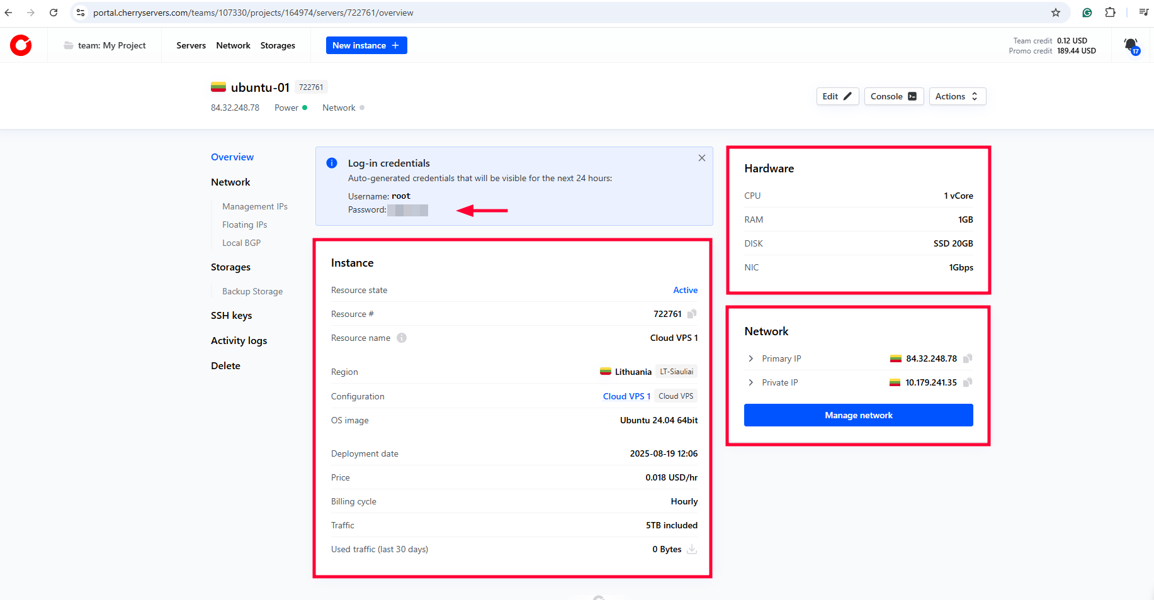Open the Actions dropdown
This screenshot has width=1154, height=600.
(957, 96)
